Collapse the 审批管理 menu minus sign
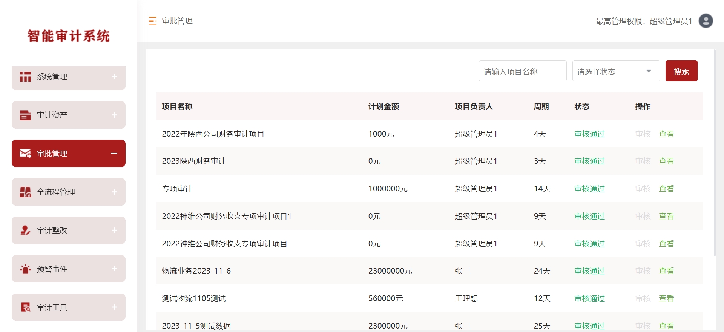The height and width of the screenshot is (332, 724). pos(114,154)
